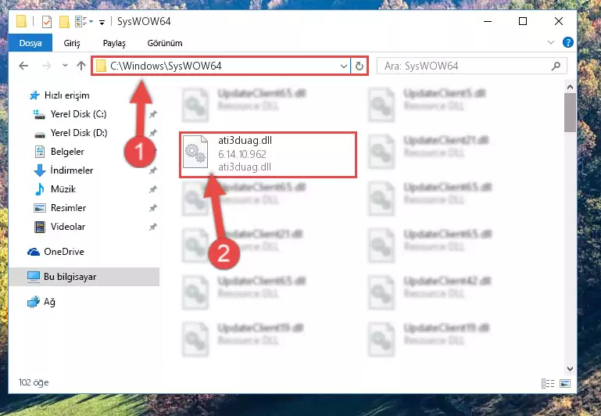Open Belgeler folder in sidebar
This screenshot has height=416, width=601.
click(67, 152)
